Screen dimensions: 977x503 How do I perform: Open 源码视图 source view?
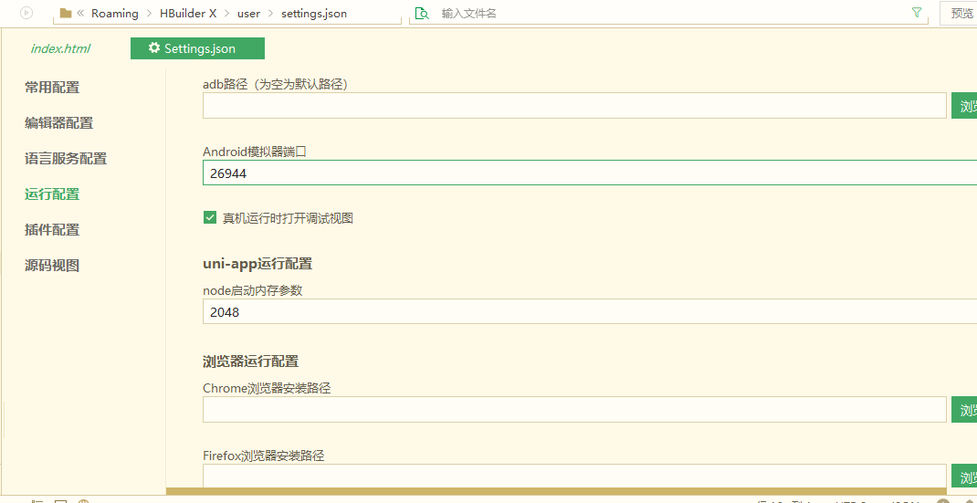tap(52, 266)
